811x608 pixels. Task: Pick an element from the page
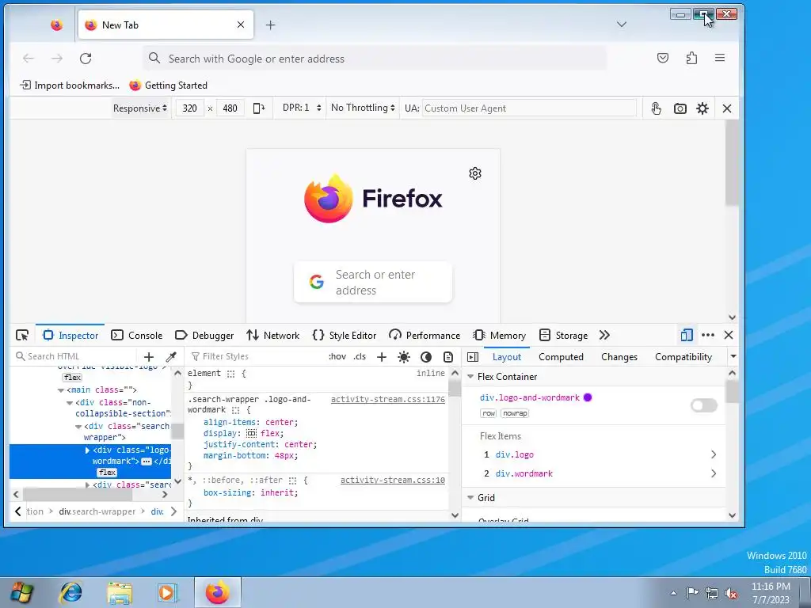[x=21, y=335]
